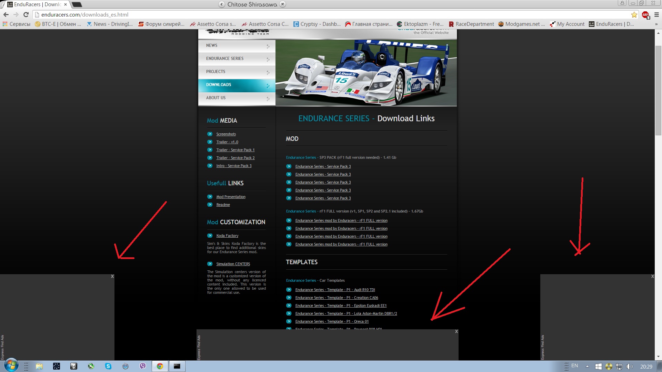The width and height of the screenshot is (662, 372).
Task: Open the EN language selector
Action: (x=574, y=366)
